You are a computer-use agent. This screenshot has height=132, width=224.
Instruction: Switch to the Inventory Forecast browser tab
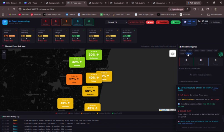[98, 3]
